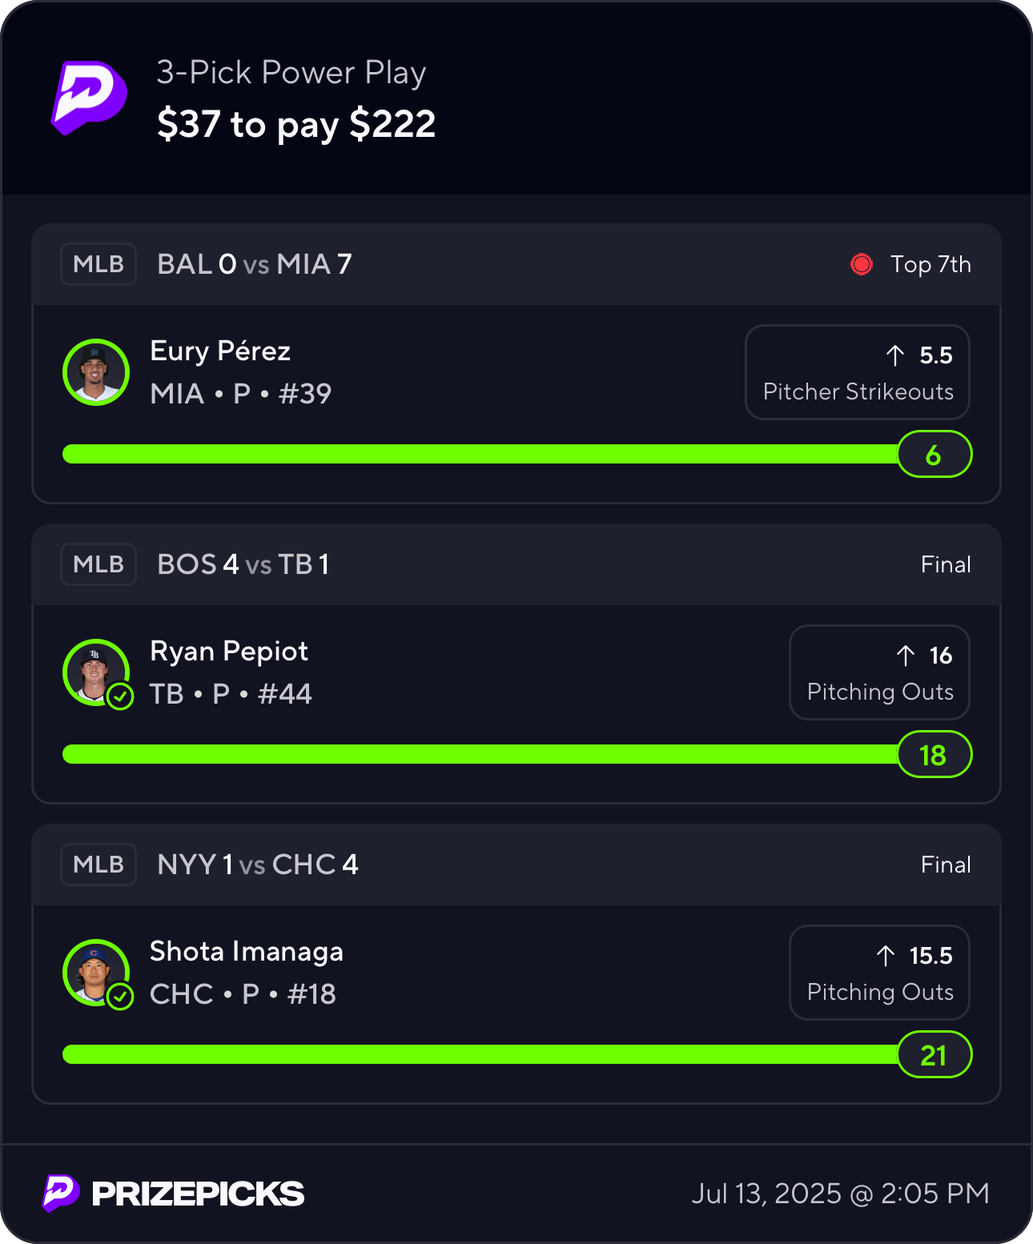The width and height of the screenshot is (1033, 1244).
Task: Click the green checkmark on Pepiot's avatar
Action: tap(120, 696)
